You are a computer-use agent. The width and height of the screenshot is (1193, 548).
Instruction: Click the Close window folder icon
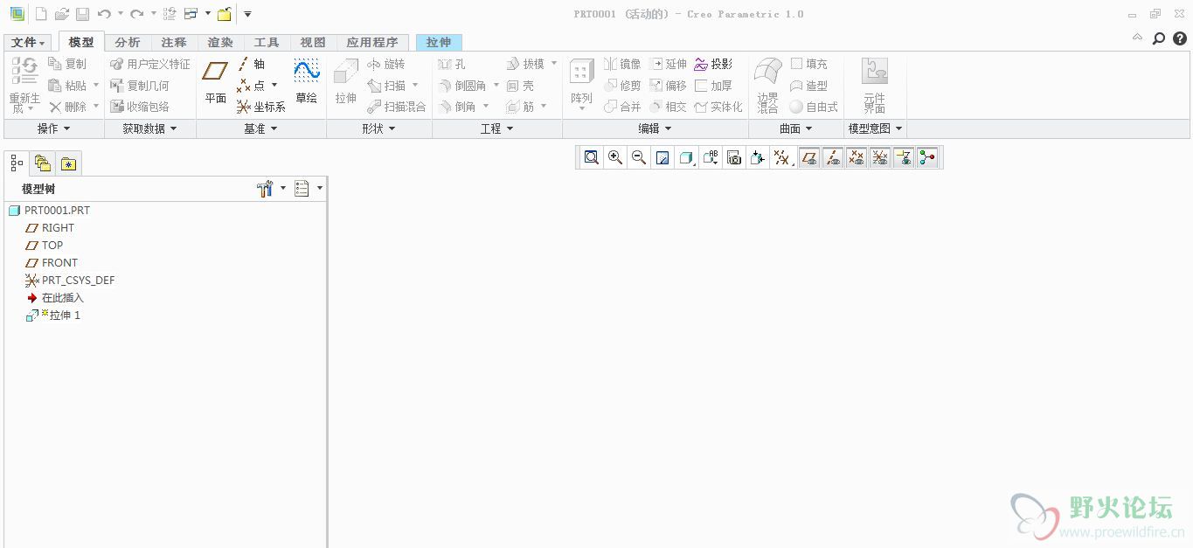tap(225, 14)
